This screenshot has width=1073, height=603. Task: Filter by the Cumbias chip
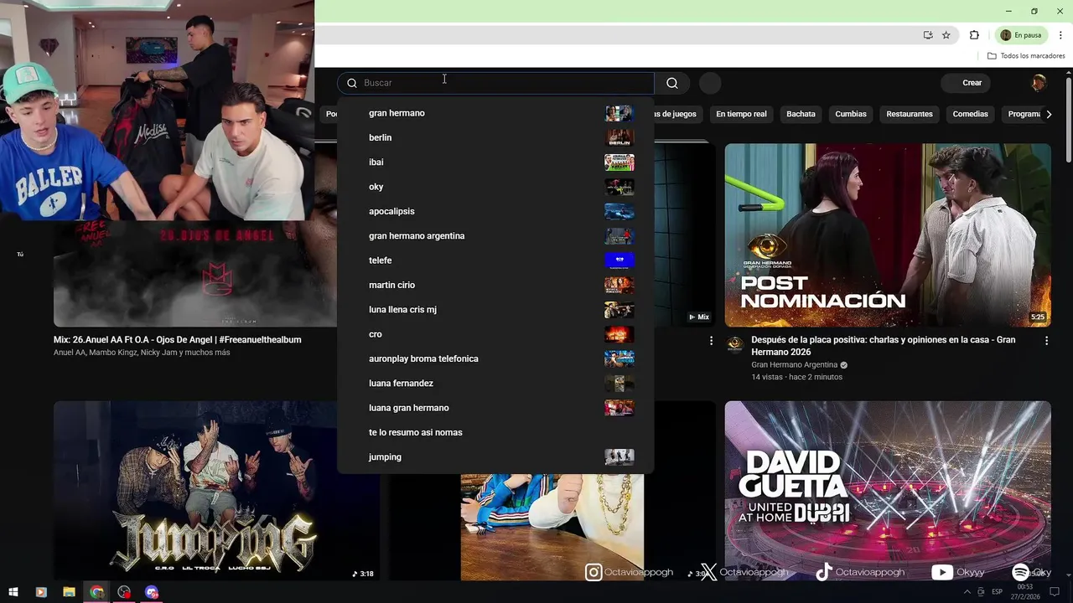point(851,114)
